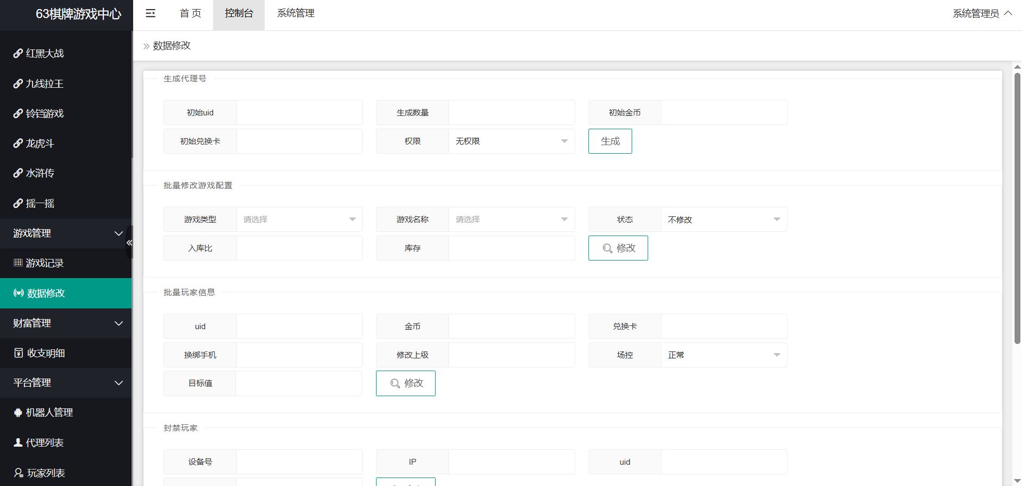Open the 游戏类型 dropdown

pyautogui.click(x=299, y=220)
